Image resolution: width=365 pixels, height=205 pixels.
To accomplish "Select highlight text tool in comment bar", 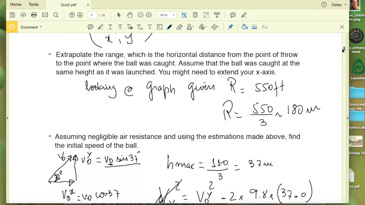I will coord(100,27).
